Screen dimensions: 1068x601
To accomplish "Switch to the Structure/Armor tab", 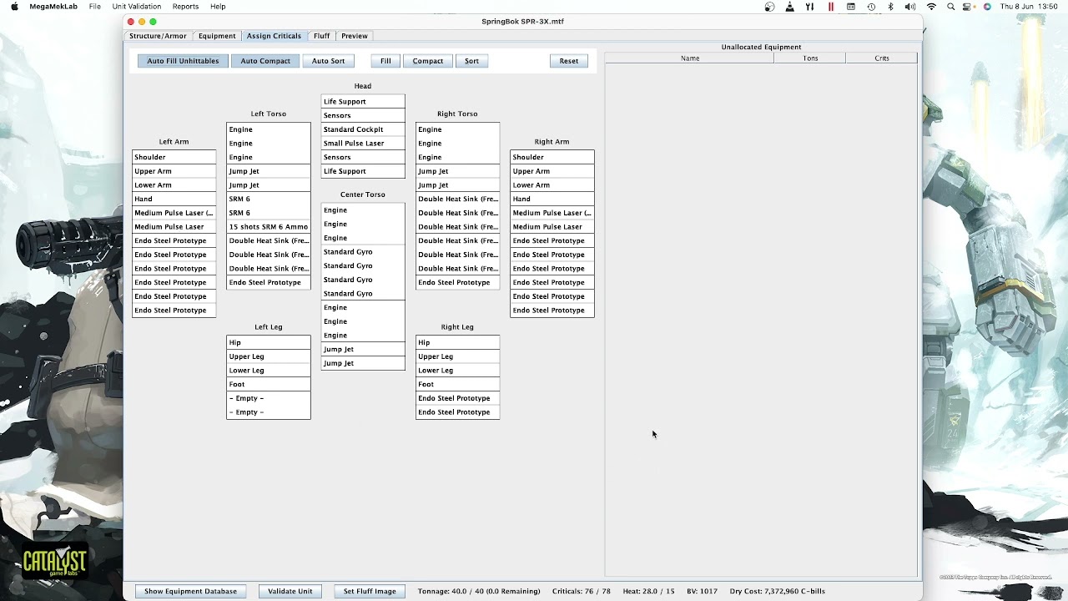I will pyautogui.click(x=158, y=36).
